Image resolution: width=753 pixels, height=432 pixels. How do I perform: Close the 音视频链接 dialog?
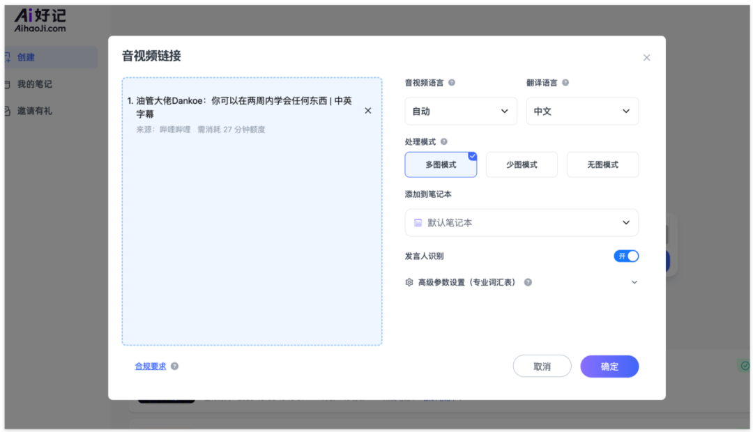pos(646,58)
